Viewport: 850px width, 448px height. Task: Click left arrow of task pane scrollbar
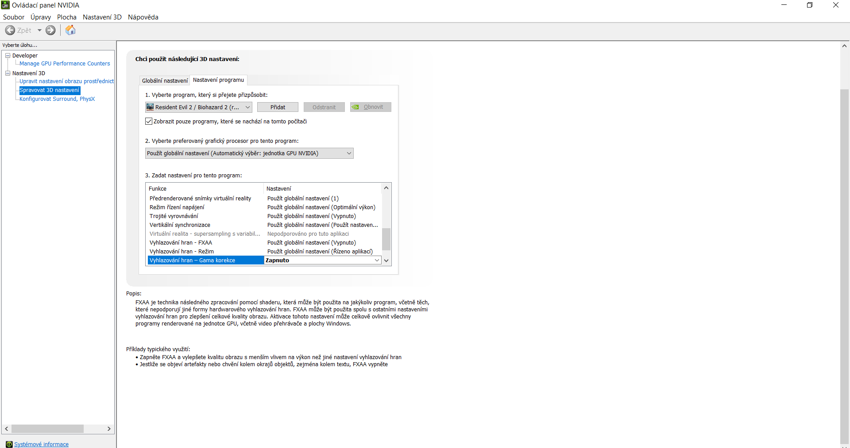pyautogui.click(x=7, y=429)
